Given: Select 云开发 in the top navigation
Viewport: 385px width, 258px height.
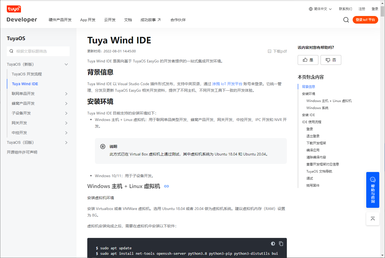Looking at the screenshot, I should click(x=110, y=20).
